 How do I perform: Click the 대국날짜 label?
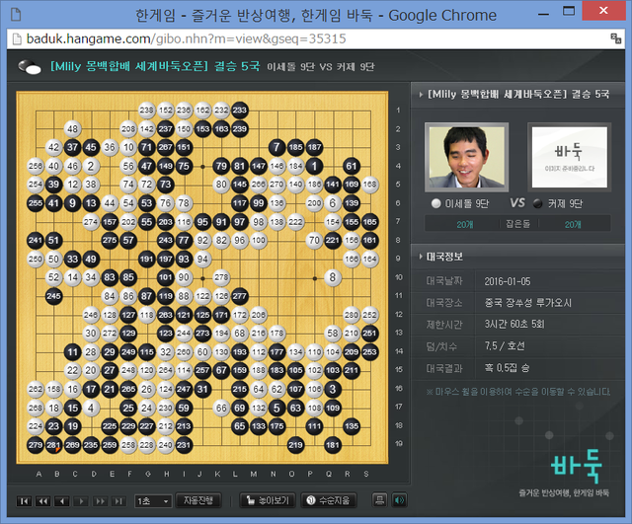444,281
